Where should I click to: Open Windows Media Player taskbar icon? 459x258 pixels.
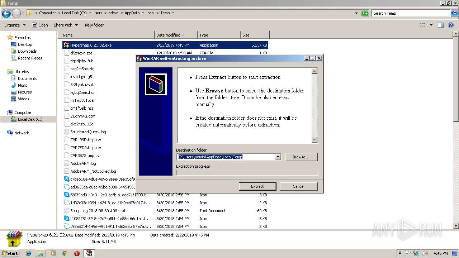[x=53, y=253]
